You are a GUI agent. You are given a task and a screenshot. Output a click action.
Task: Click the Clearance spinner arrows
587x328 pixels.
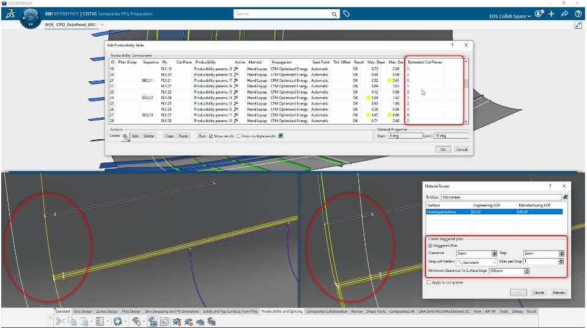(x=494, y=253)
